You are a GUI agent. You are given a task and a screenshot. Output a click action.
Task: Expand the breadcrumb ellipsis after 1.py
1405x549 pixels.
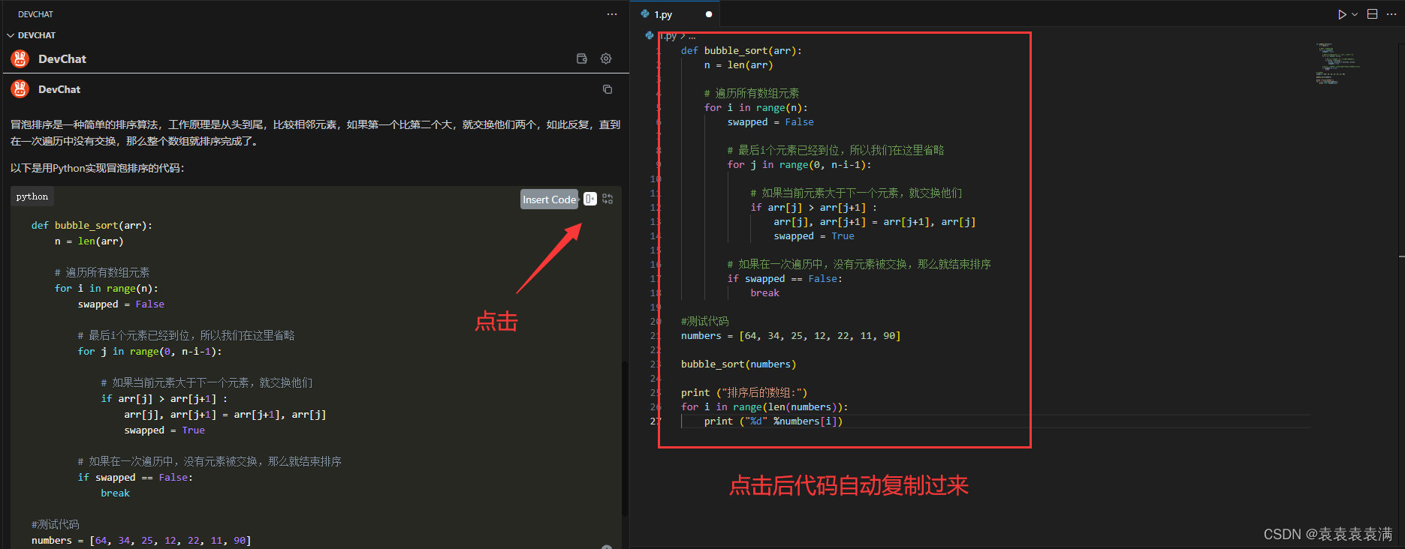pyautogui.click(x=692, y=36)
